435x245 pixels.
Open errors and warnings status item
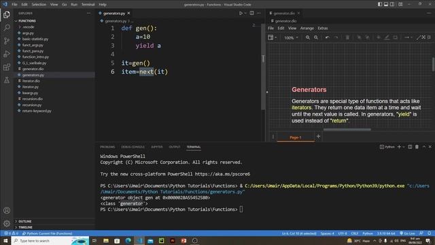(11, 233)
